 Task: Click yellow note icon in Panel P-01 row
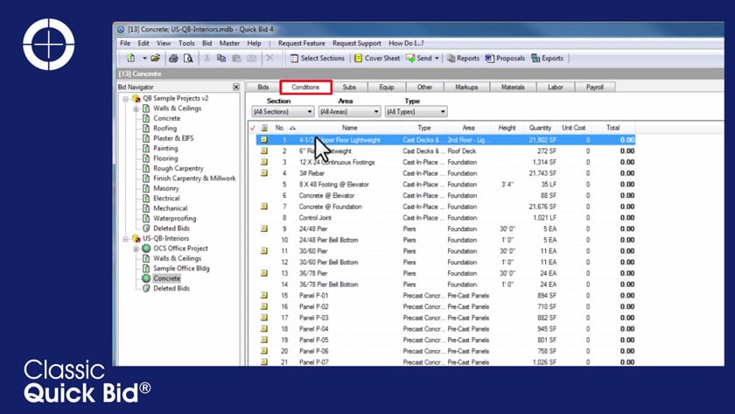(x=264, y=295)
